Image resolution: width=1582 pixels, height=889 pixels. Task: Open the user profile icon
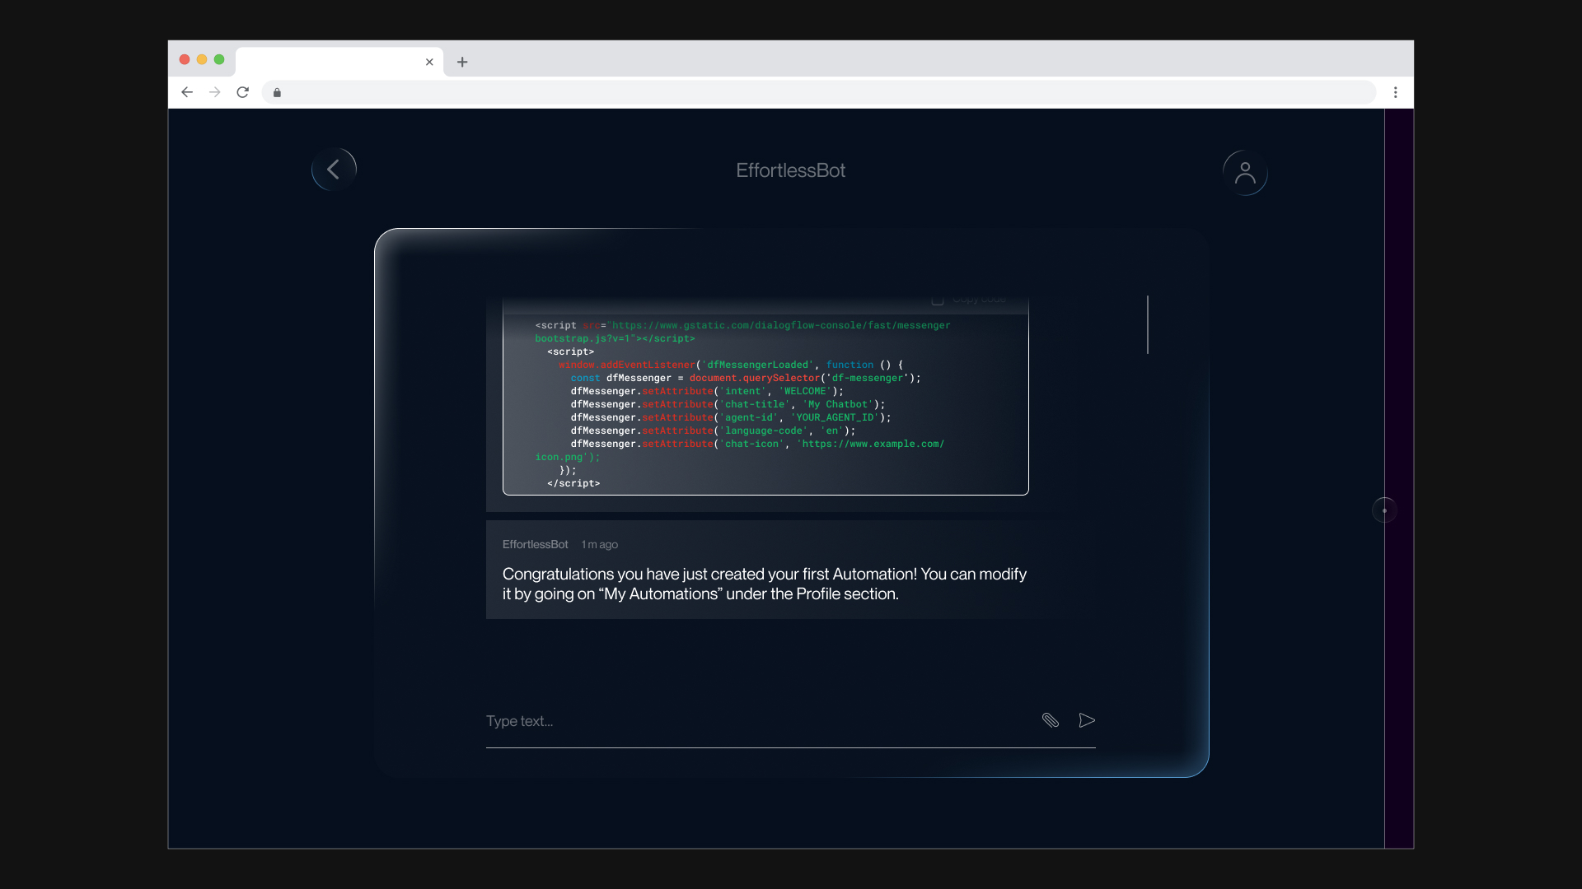pyautogui.click(x=1245, y=173)
